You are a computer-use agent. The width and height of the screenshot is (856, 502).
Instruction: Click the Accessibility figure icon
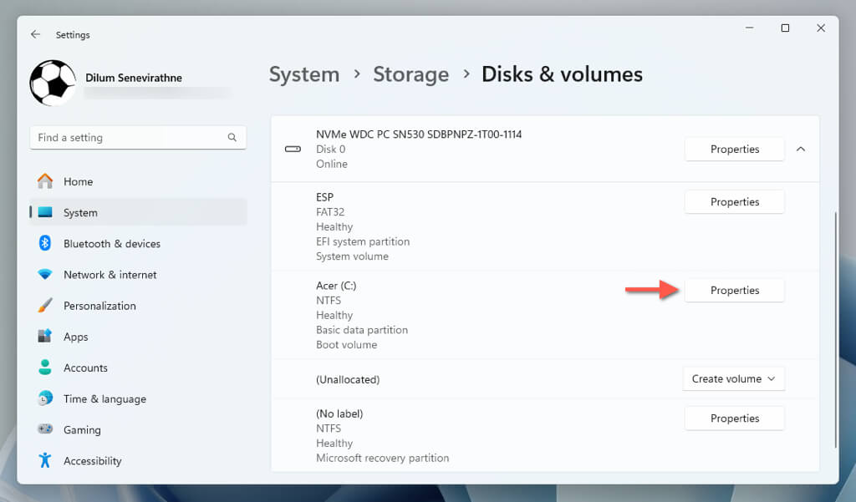[45, 460]
